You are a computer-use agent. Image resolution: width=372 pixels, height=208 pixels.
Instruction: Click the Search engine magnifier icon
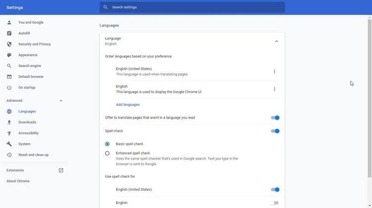pos(9,66)
